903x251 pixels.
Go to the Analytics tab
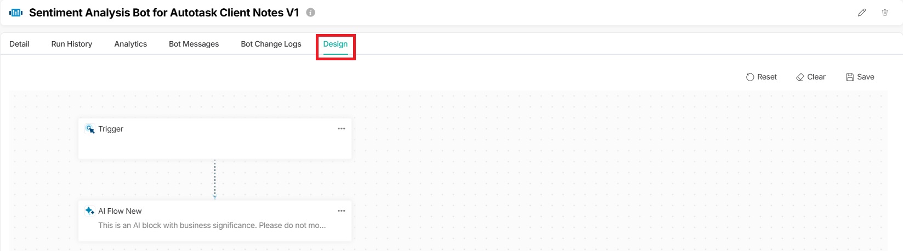pyautogui.click(x=130, y=44)
